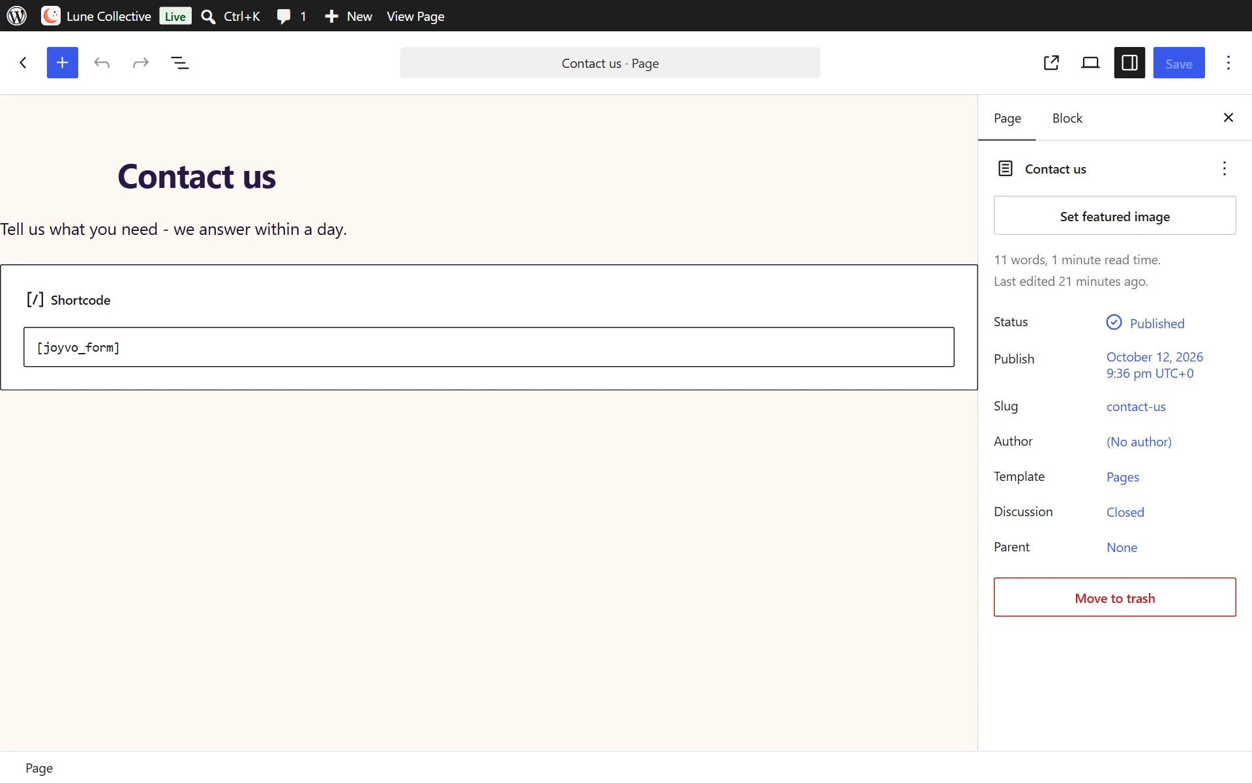Click the Save button
The height and width of the screenshot is (783, 1252).
coord(1179,63)
